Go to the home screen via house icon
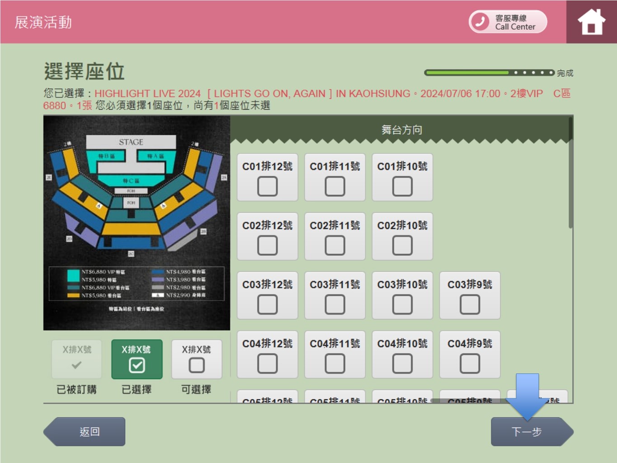This screenshot has width=617, height=463. click(x=591, y=22)
